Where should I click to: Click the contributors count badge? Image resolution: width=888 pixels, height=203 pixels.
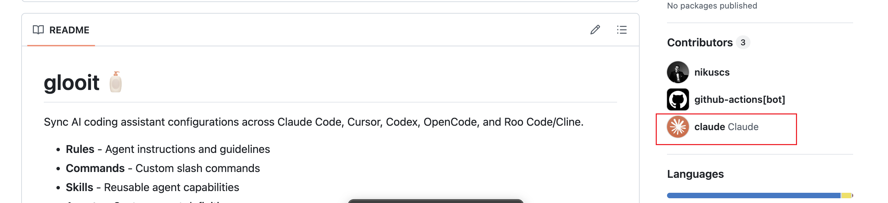click(x=743, y=43)
